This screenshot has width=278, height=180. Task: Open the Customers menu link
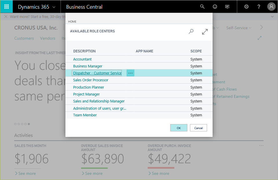pos(24,38)
